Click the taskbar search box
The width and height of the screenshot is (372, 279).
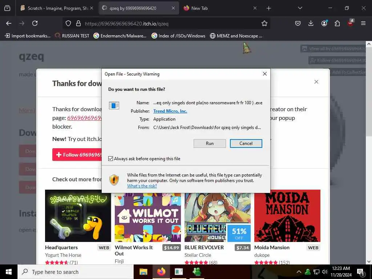[76, 272]
